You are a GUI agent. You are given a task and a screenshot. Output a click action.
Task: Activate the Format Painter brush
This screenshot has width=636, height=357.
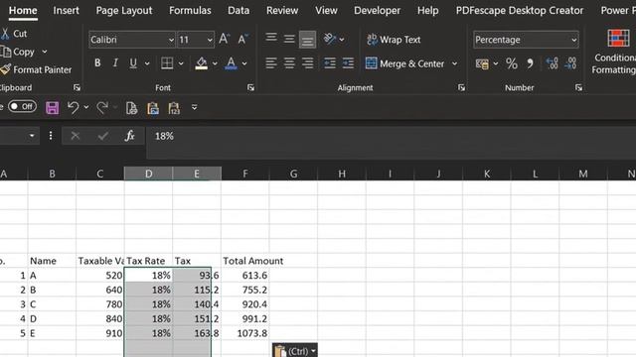[x=6, y=69]
